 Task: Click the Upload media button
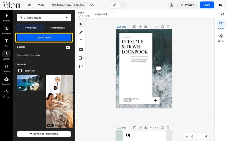(x=44, y=38)
